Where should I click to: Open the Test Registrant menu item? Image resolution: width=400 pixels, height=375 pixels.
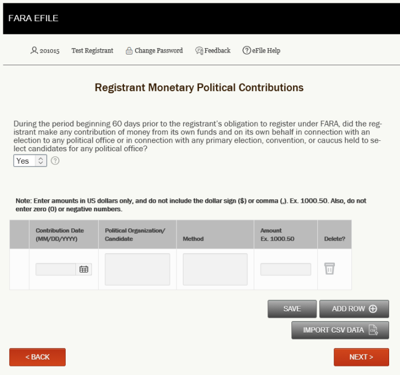pyautogui.click(x=93, y=50)
